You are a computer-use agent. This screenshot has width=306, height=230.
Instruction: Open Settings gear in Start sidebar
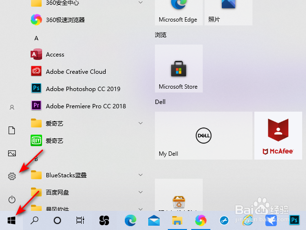click(12, 176)
